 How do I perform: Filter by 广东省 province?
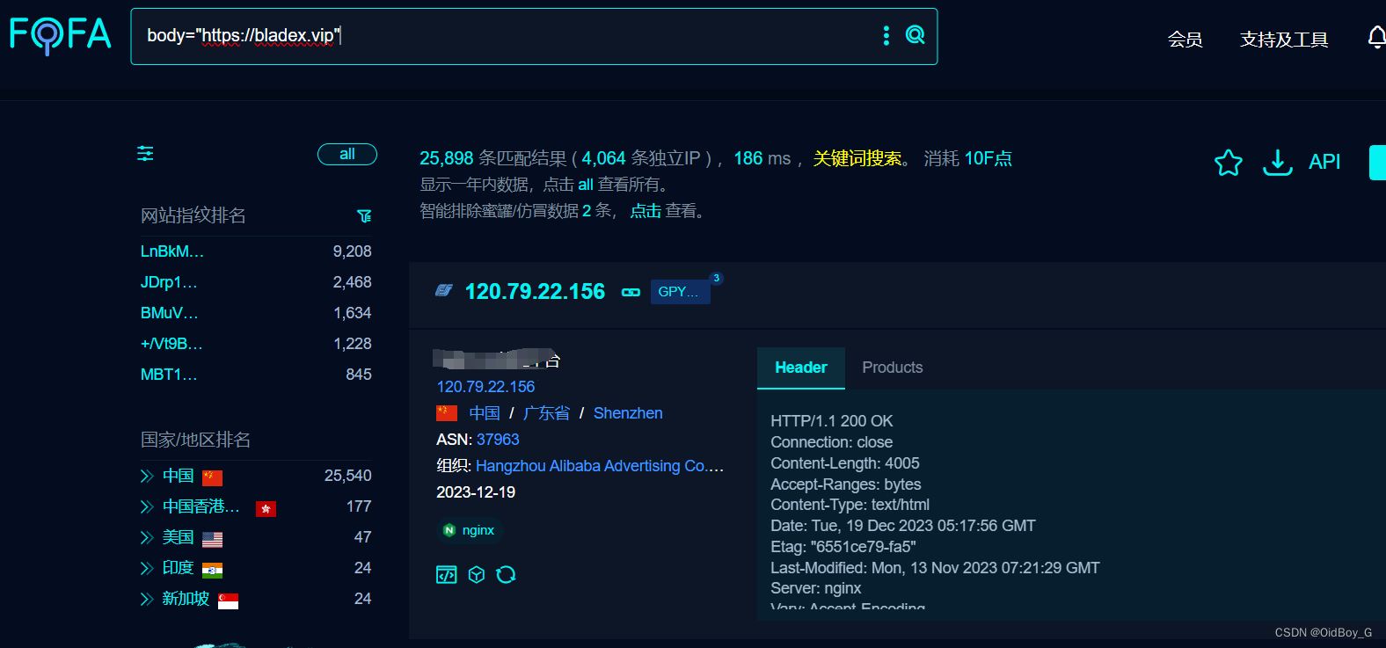(x=547, y=413)
